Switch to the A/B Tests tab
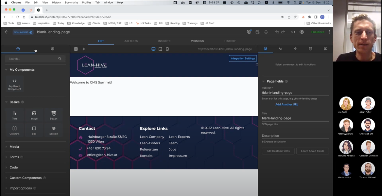The height and width of the screenshot is (196, 382). [x=131, y=41]
